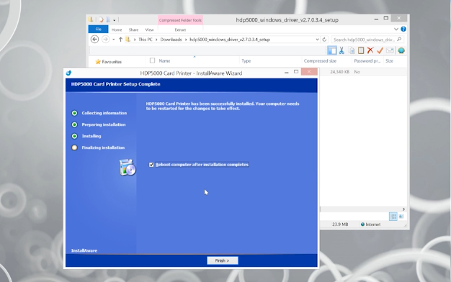This screenshot has height=282, width=451.
Task: Uncheck Reboot computer after installation completes
Action: point(151,165)
